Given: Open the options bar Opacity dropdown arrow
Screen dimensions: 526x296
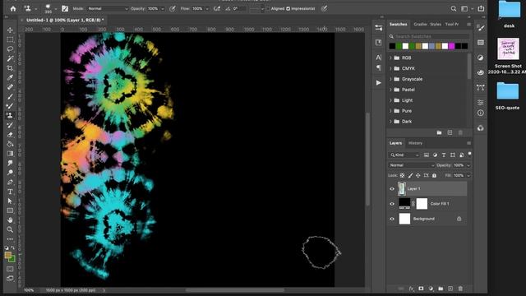Looking at the screenshot, I should point(163,9).
